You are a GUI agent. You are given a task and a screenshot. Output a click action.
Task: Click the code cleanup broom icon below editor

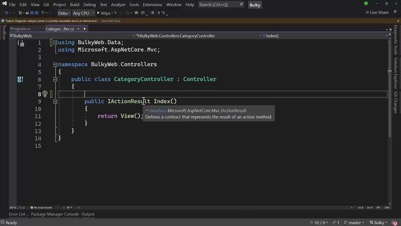[x=68, y=208]
